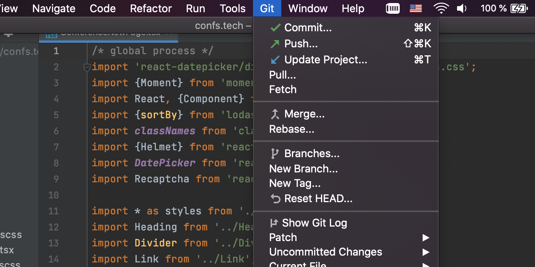Click the green Push arrow icon

pyautogui.click(x=275, y=44)
